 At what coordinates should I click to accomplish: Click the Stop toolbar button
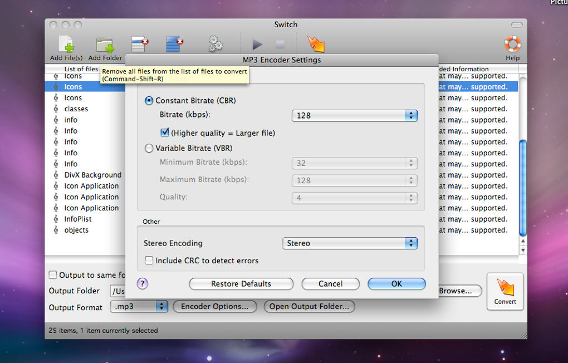click(280, 45)
